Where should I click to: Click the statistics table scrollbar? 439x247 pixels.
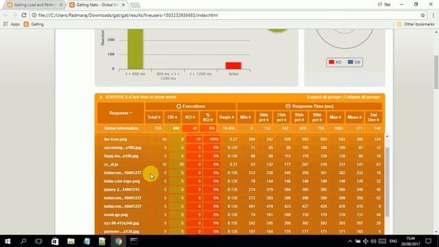click(387, 182)
